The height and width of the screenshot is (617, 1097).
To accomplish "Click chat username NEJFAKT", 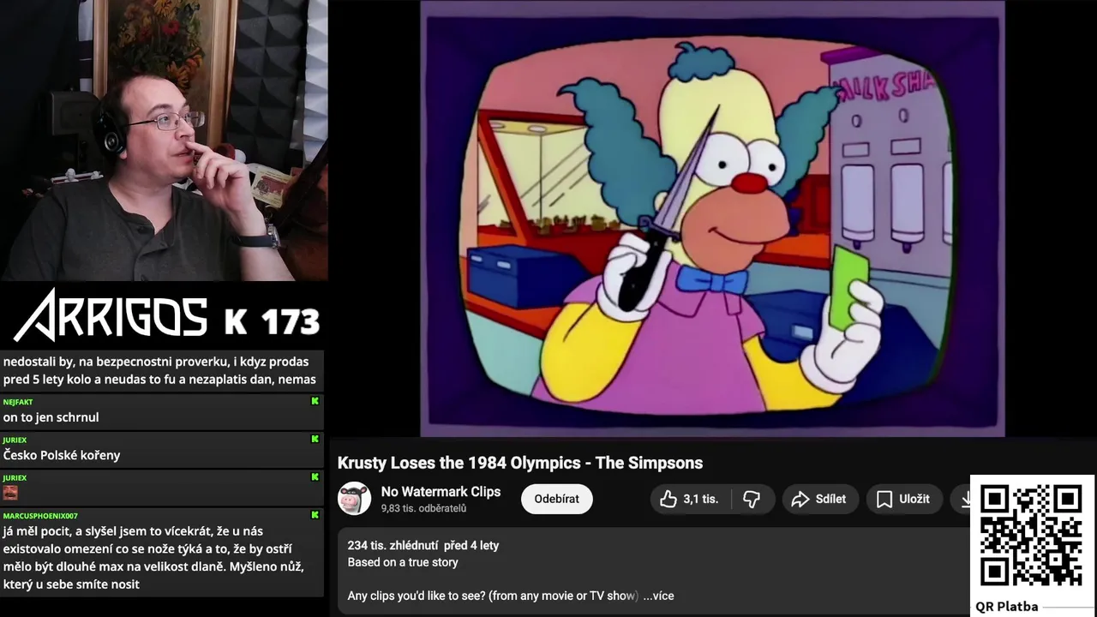I will click(x=18, y=401).
